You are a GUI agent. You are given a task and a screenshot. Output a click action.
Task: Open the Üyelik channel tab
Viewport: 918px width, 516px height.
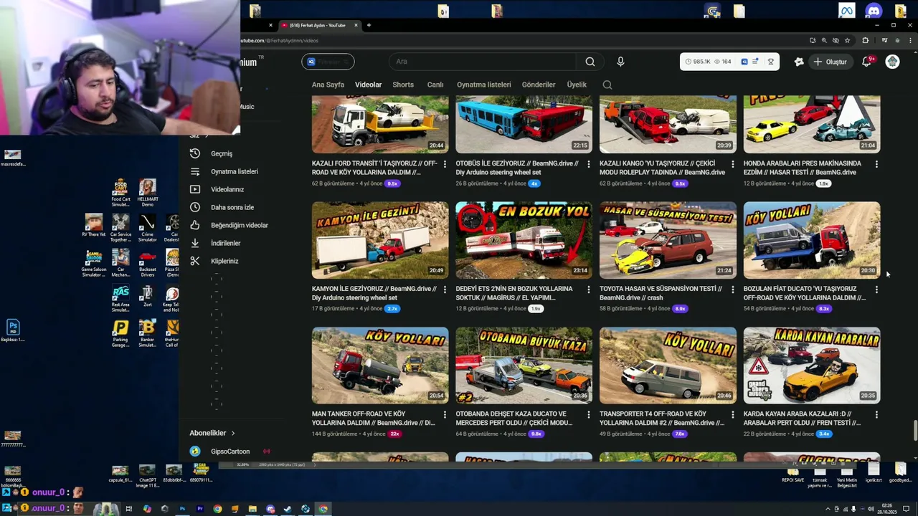(577, 85)
